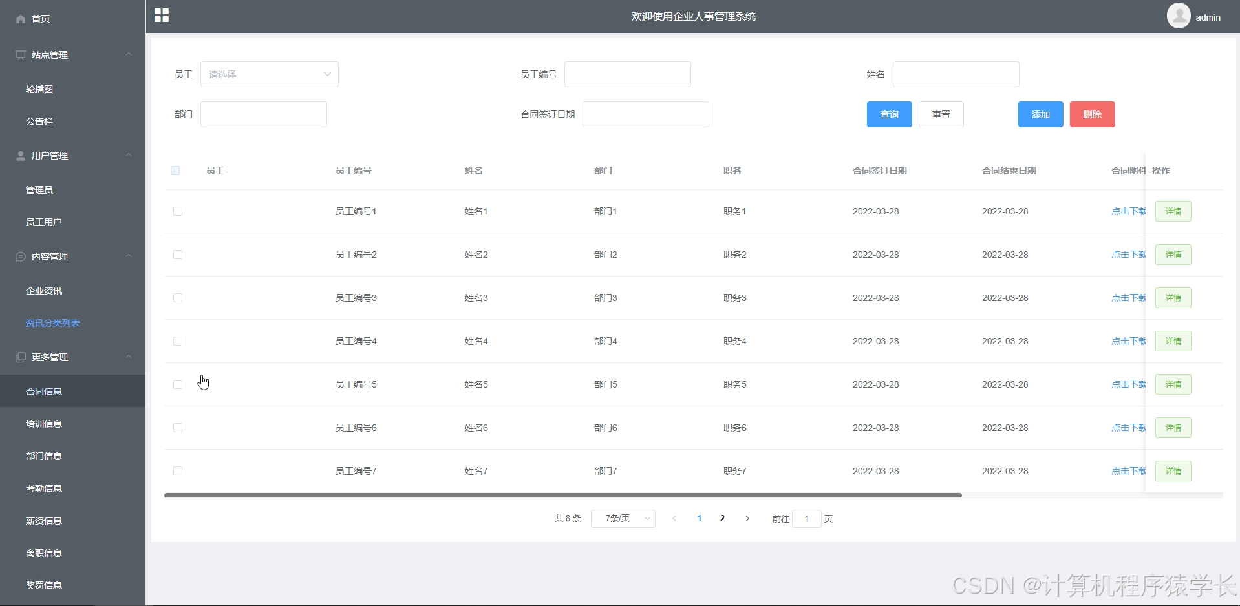Image resolution: width=1240 pixels, height=606 pixels.
Task: Select page 1 in pagination
Action: click(699, 518)
